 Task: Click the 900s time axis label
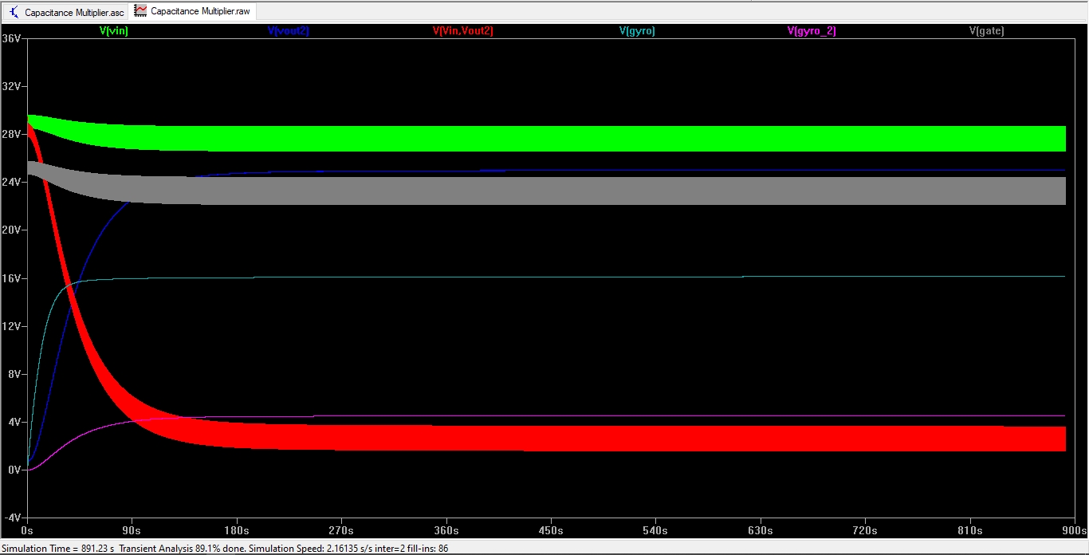(x=1074, y=530)
